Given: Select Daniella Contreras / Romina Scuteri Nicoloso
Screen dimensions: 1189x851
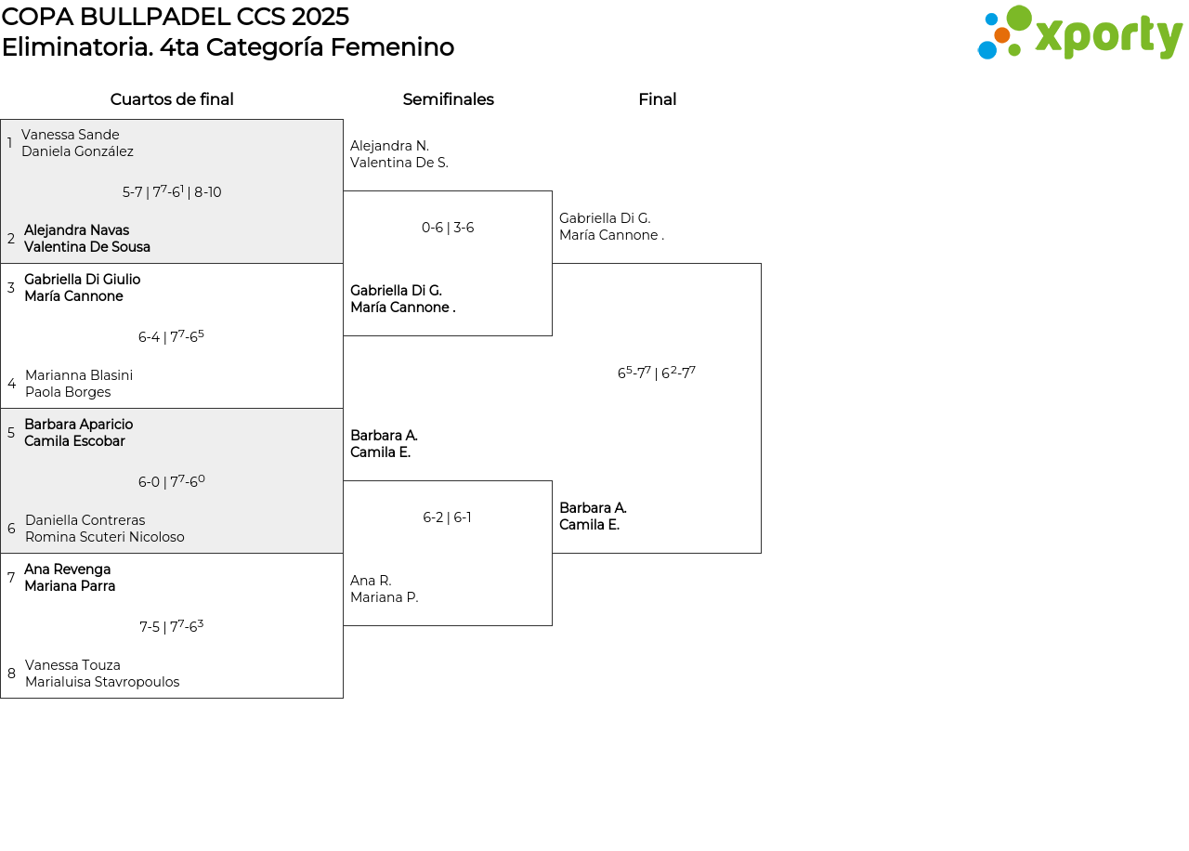Looking at the screenshot, I should pos(104,529).
